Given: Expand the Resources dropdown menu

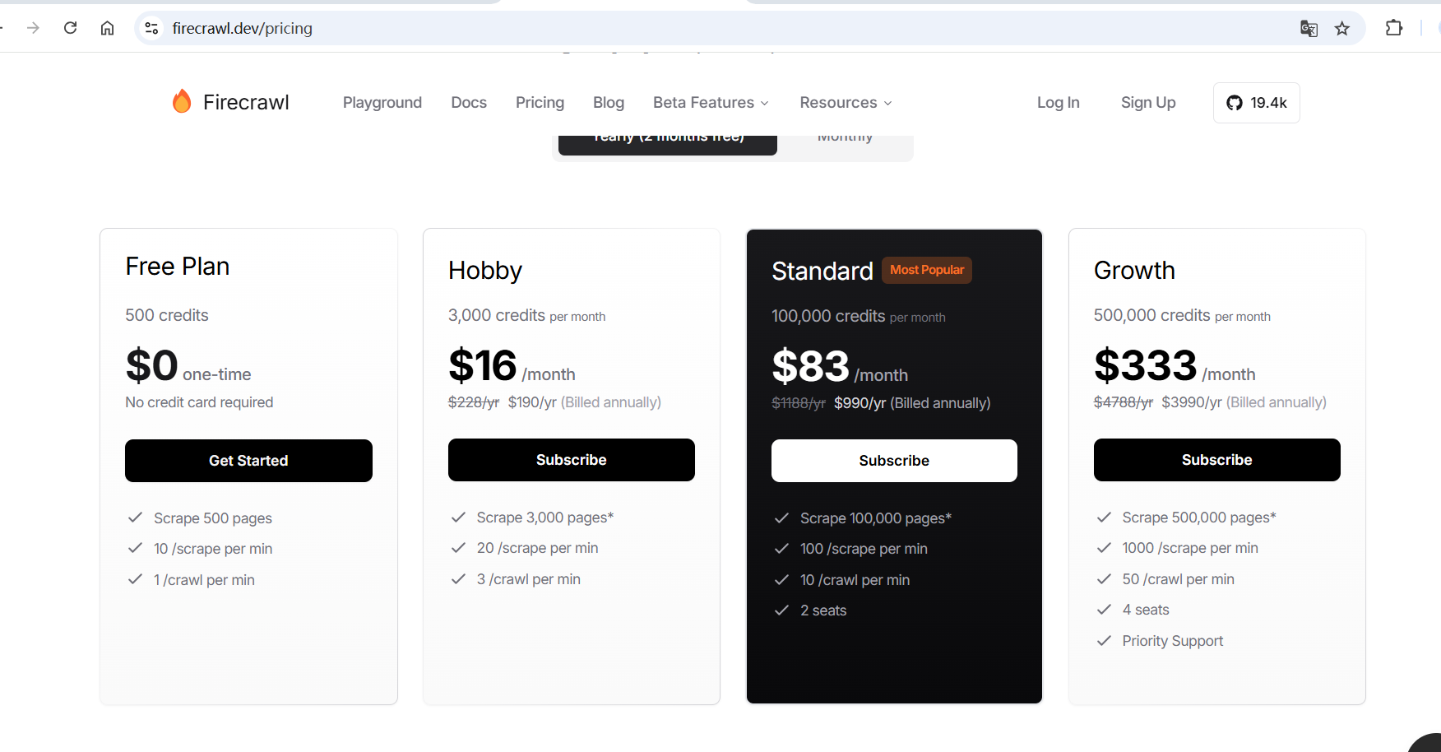Looking at the screenshot, I should pos(846,103).
